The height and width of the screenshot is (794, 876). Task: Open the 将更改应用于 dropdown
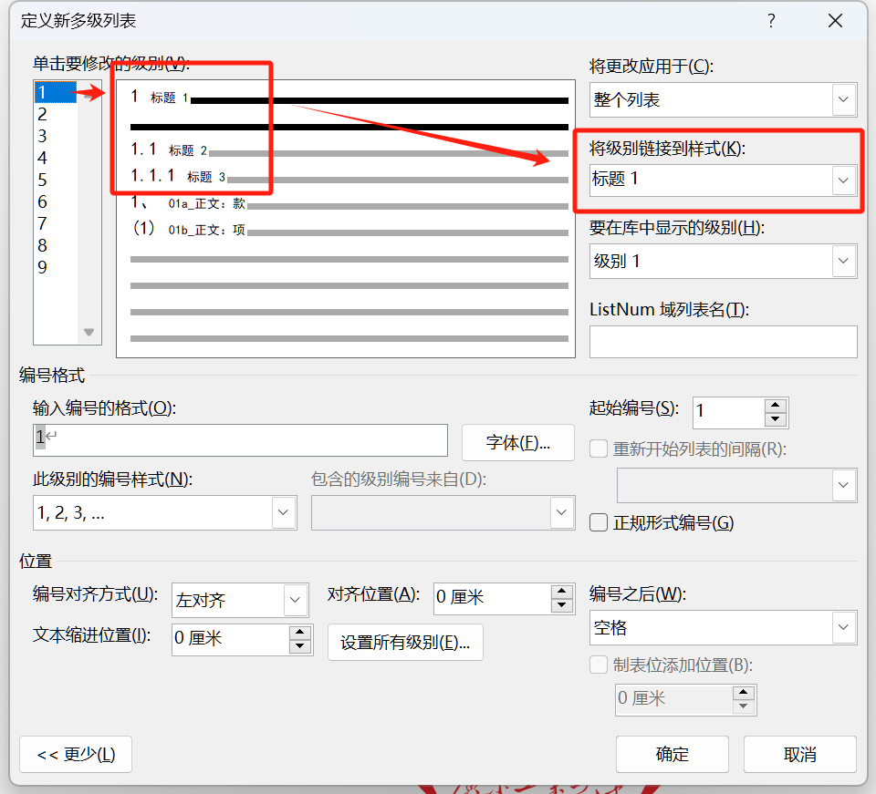(x=843, y=100)
